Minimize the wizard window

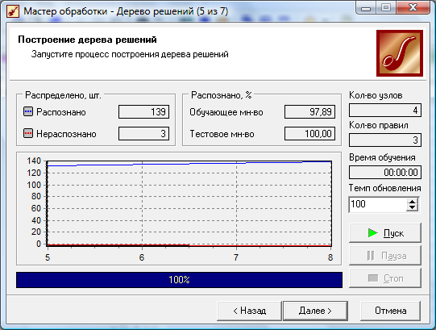366,8
